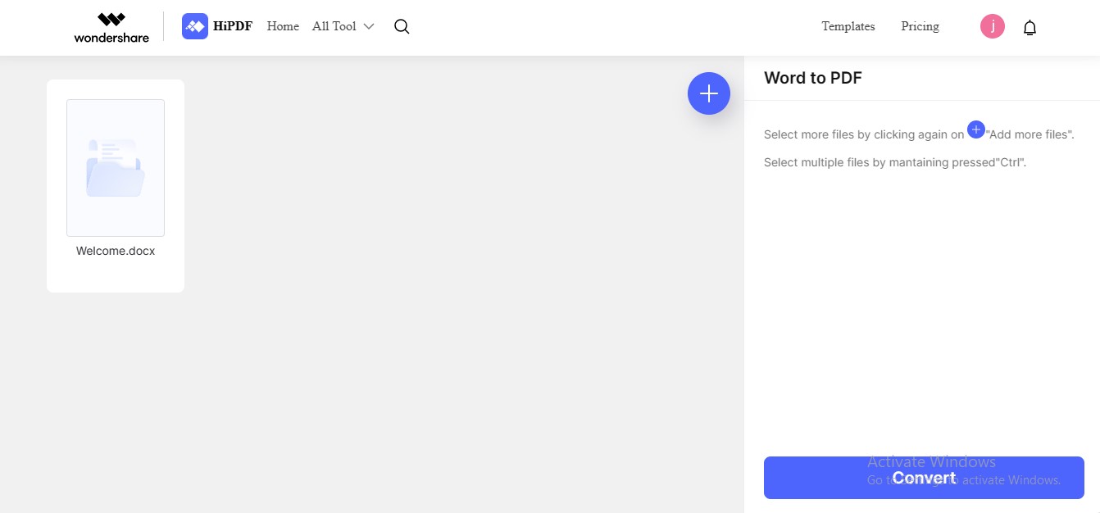Click the Word to PDF heading

[x=813, y=78]
